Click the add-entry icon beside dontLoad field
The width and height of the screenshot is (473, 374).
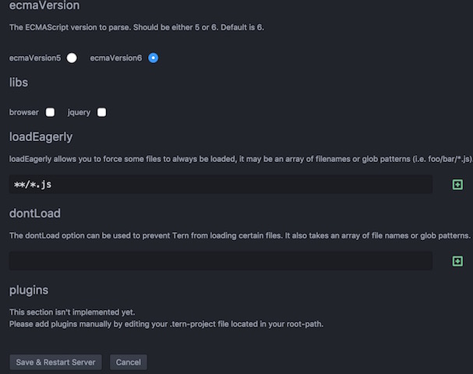457,261
